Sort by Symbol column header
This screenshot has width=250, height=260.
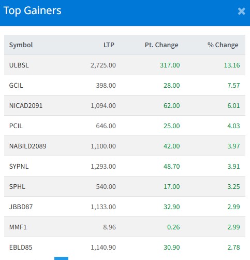pos(21,45)
